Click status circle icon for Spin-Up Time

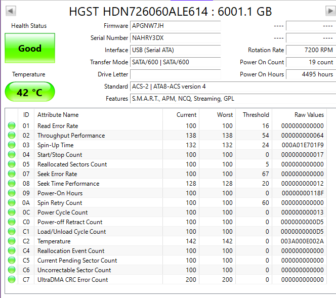click(x=11, y=145)
